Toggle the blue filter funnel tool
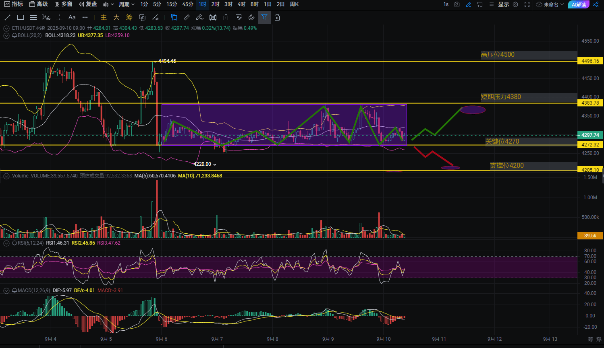This screenshot has height=348, width=604. (x=264, y=17)
